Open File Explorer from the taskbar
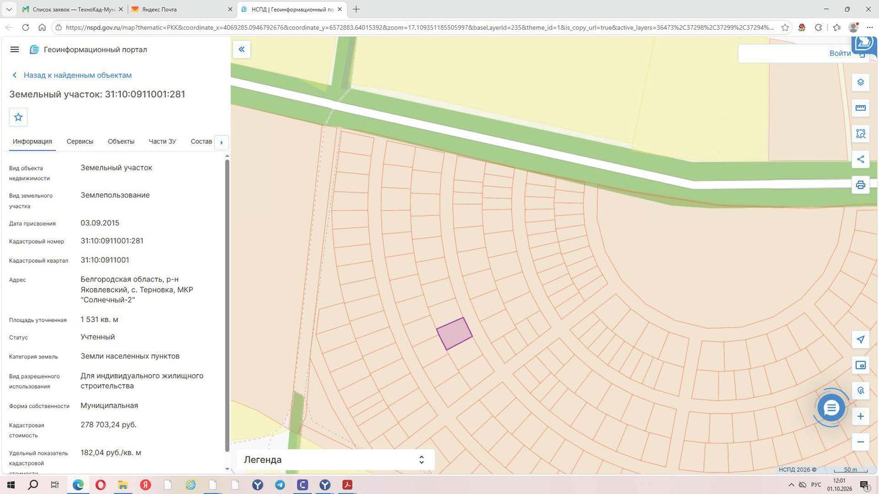This screenshot has height=494, width=879. (x=123, y=485)
